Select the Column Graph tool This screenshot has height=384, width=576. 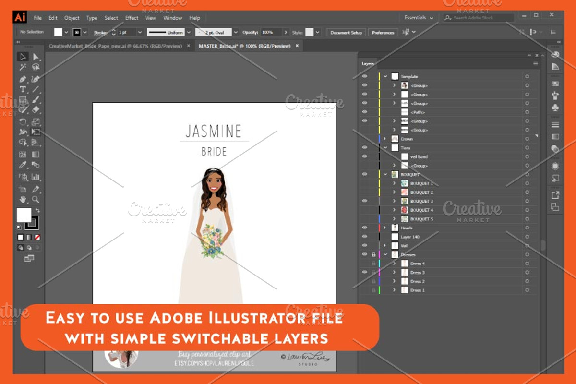pyautogui.click(x=36, y=177)
